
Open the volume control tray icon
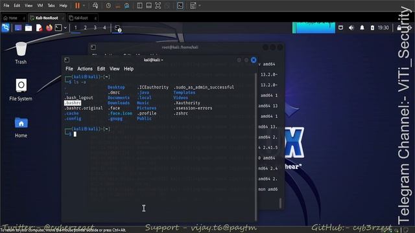351,28
